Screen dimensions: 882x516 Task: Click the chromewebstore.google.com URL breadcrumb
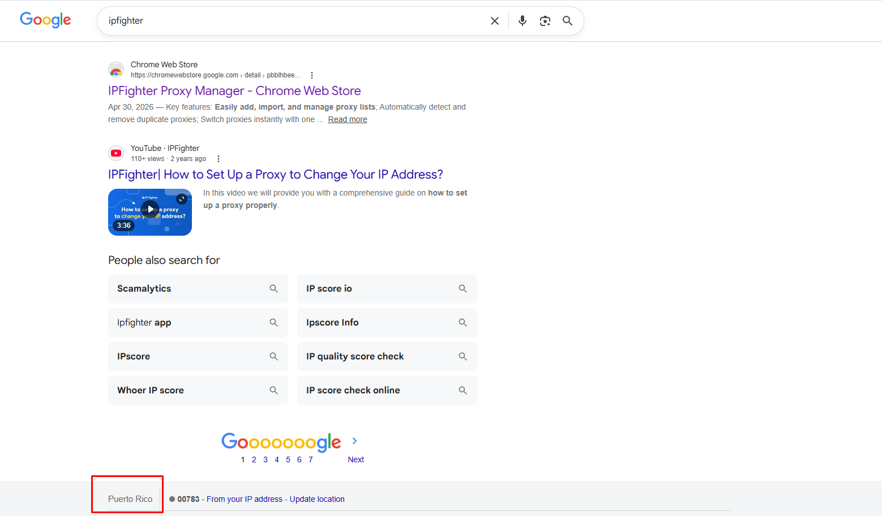coord(215,75)
